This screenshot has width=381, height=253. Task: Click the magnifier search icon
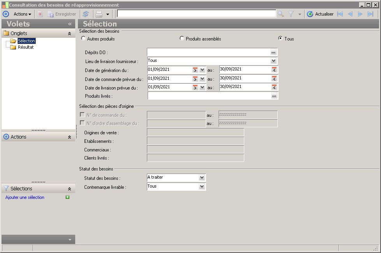click(280, 14)
